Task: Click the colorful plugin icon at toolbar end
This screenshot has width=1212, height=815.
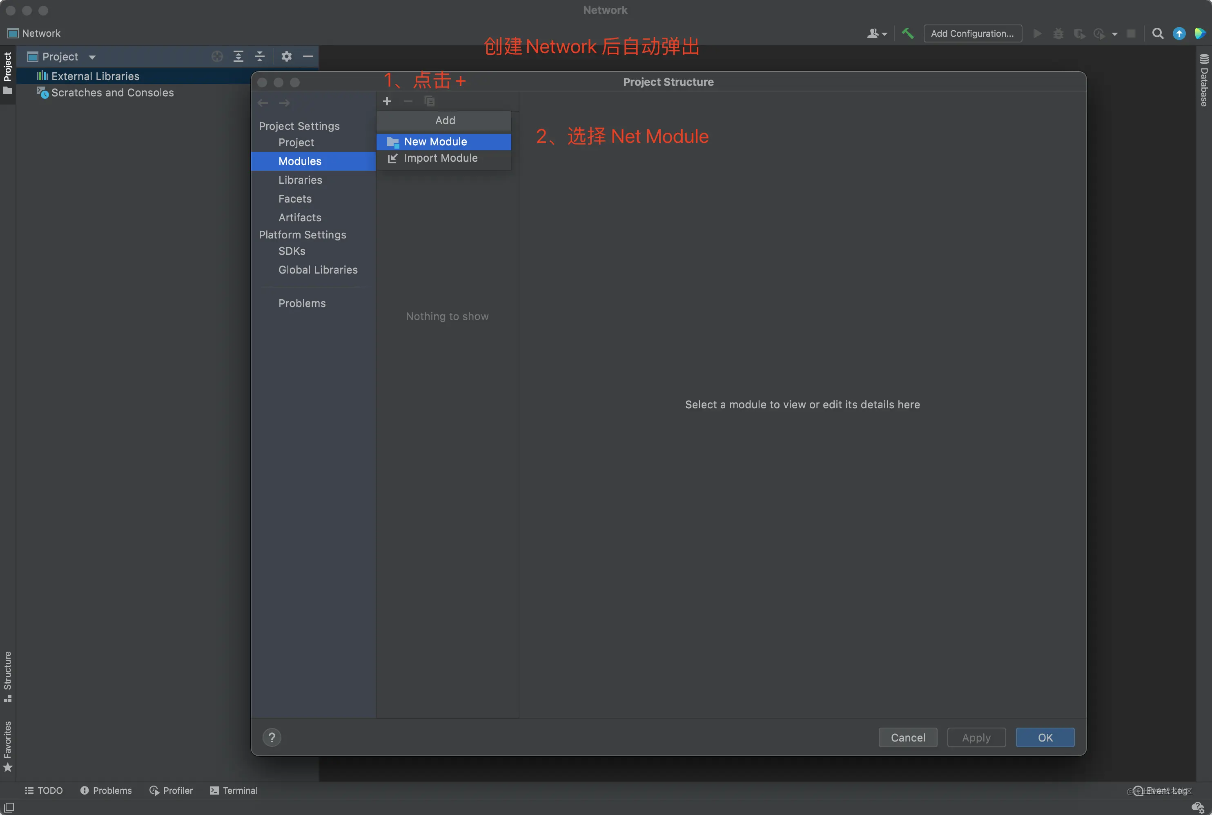Action: coord(1200,34)
